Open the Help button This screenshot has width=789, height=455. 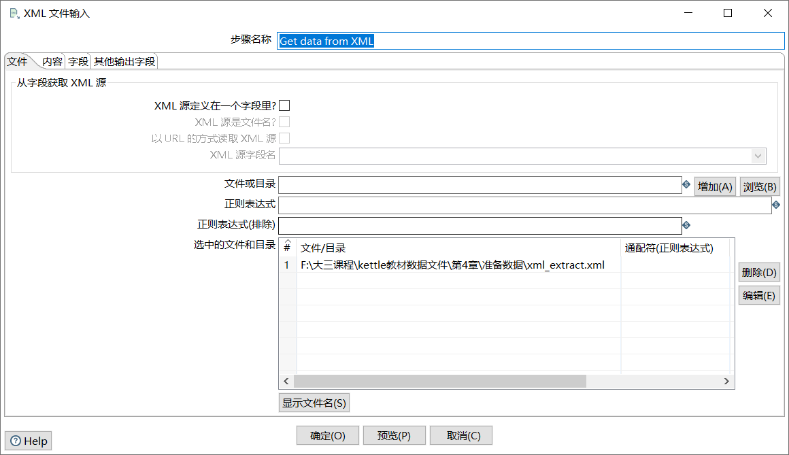pos(29,441)
